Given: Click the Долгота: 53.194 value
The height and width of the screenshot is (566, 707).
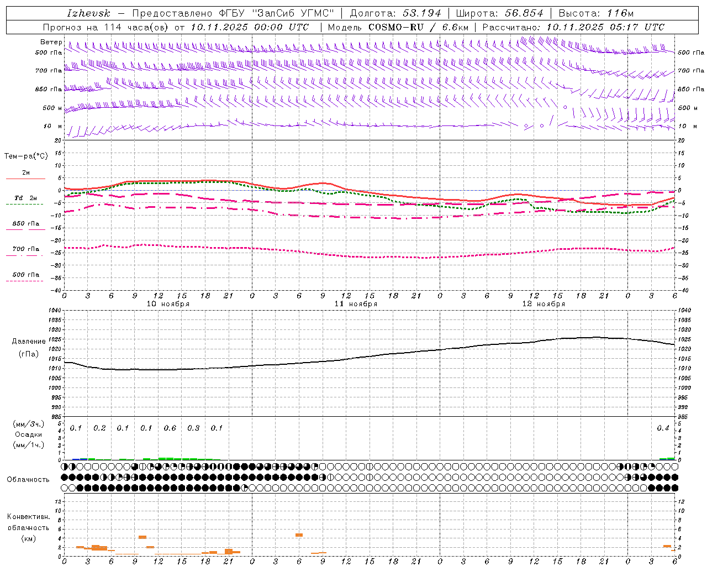Looking at the screenshot, I should click(x=395, y=13).
